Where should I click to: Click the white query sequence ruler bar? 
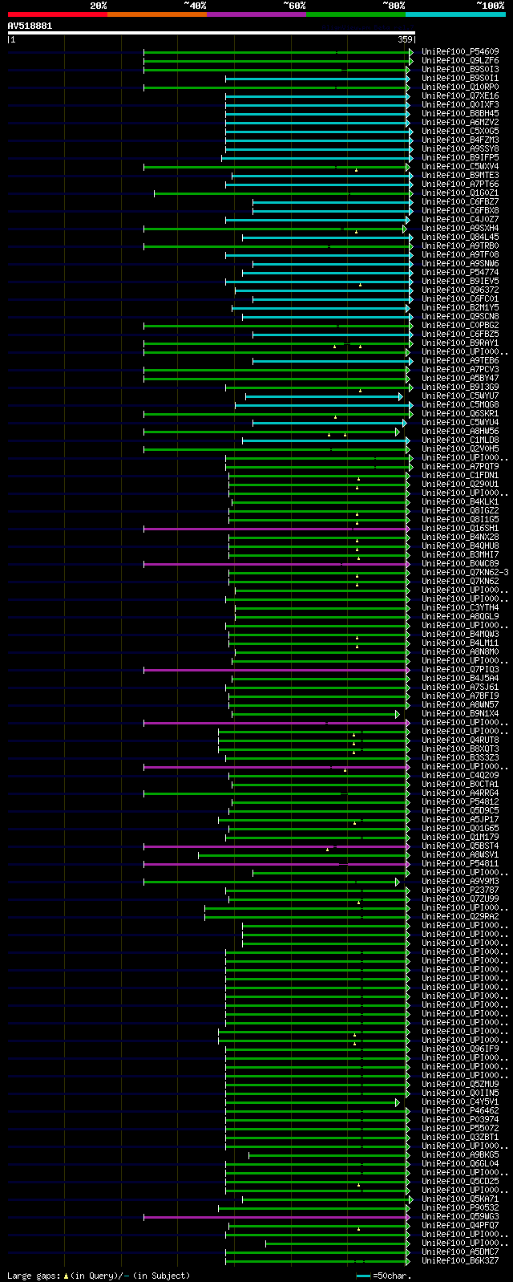(x=211, y=33)
